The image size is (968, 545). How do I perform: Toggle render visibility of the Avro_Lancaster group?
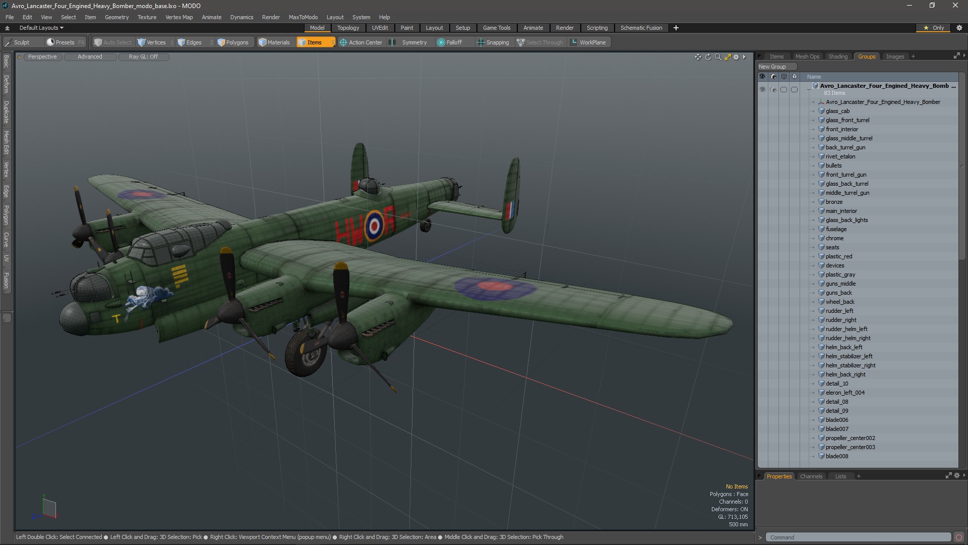pyautogui.click(x=773, y=89)
